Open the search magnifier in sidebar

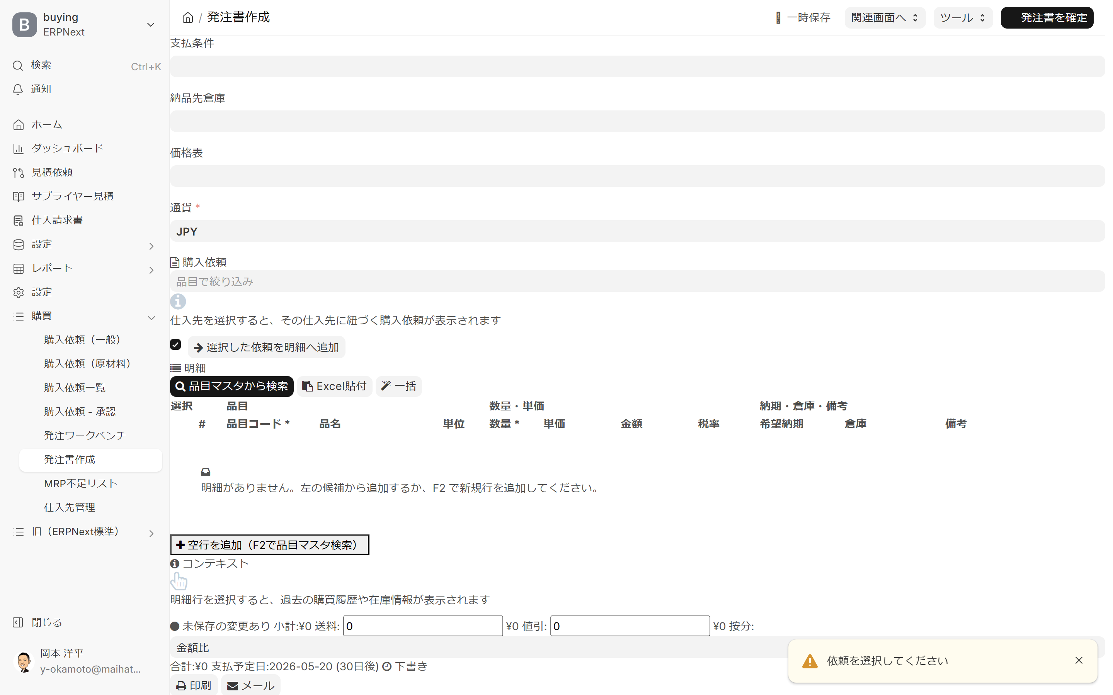18,66
